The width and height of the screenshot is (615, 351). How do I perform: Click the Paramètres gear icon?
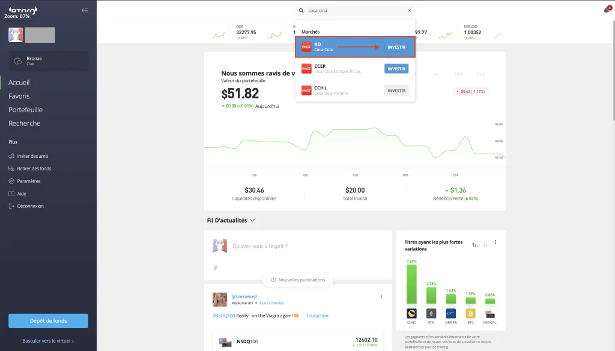pyautogui.click(x=11, y=181)
